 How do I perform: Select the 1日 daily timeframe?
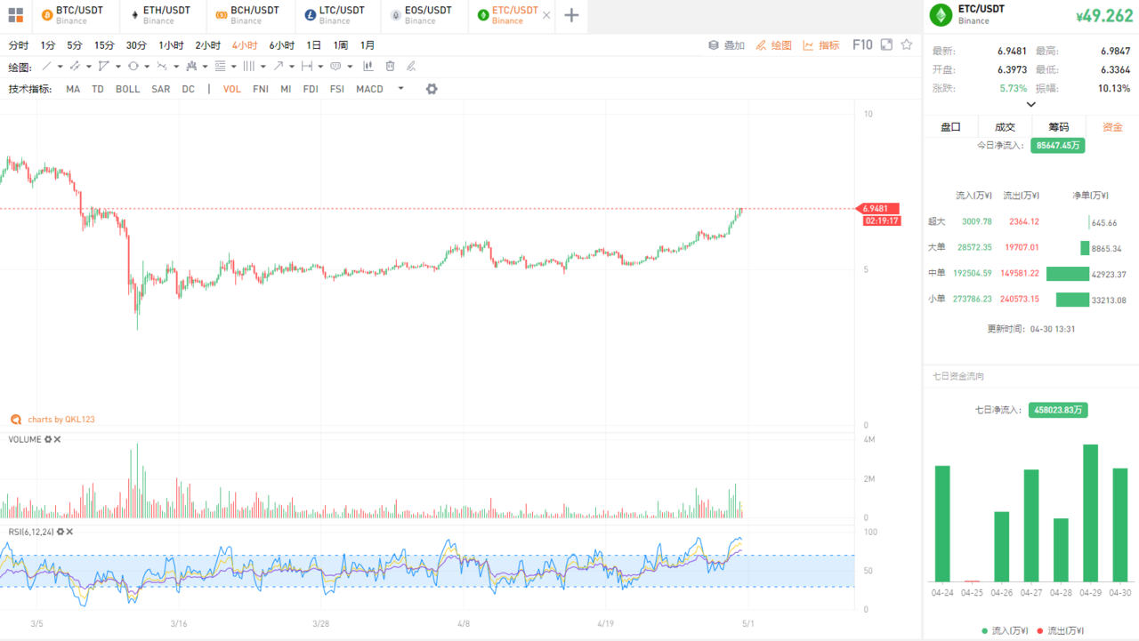313,44
